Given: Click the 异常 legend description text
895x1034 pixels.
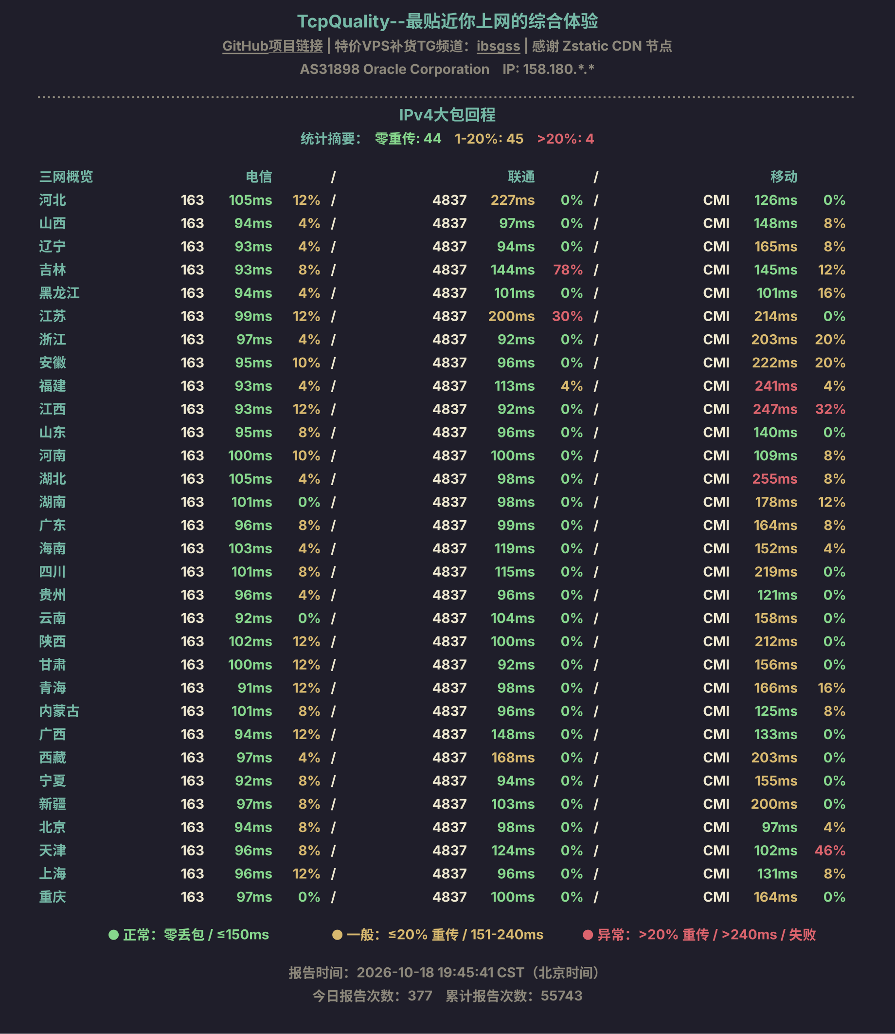Looking at the screenshot, I should (x=707, y=935).
